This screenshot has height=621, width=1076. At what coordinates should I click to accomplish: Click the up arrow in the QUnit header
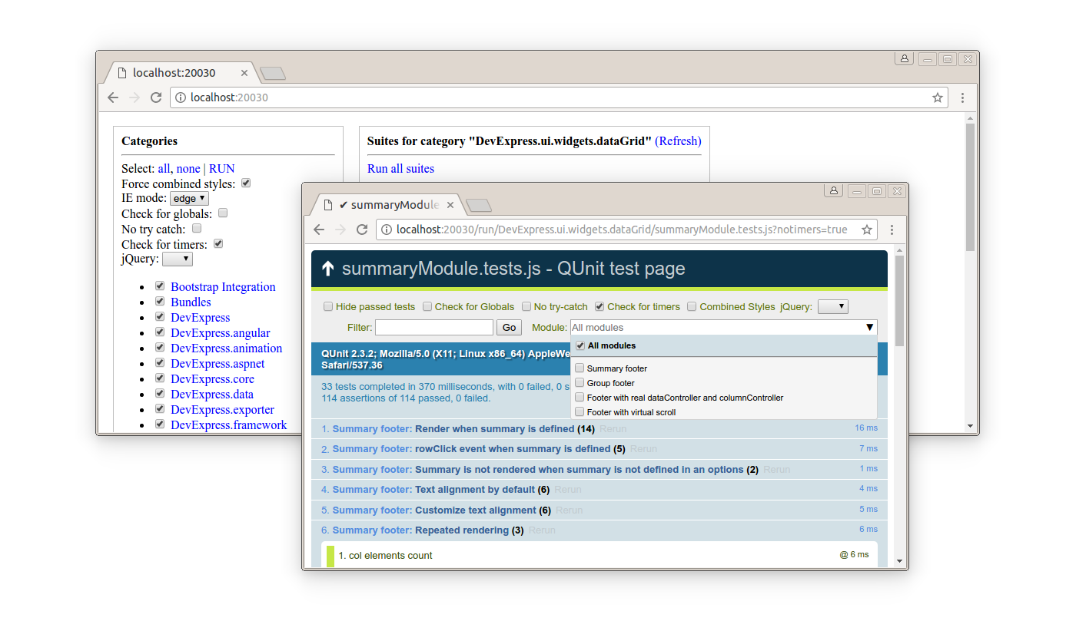(x=328, y=269)
